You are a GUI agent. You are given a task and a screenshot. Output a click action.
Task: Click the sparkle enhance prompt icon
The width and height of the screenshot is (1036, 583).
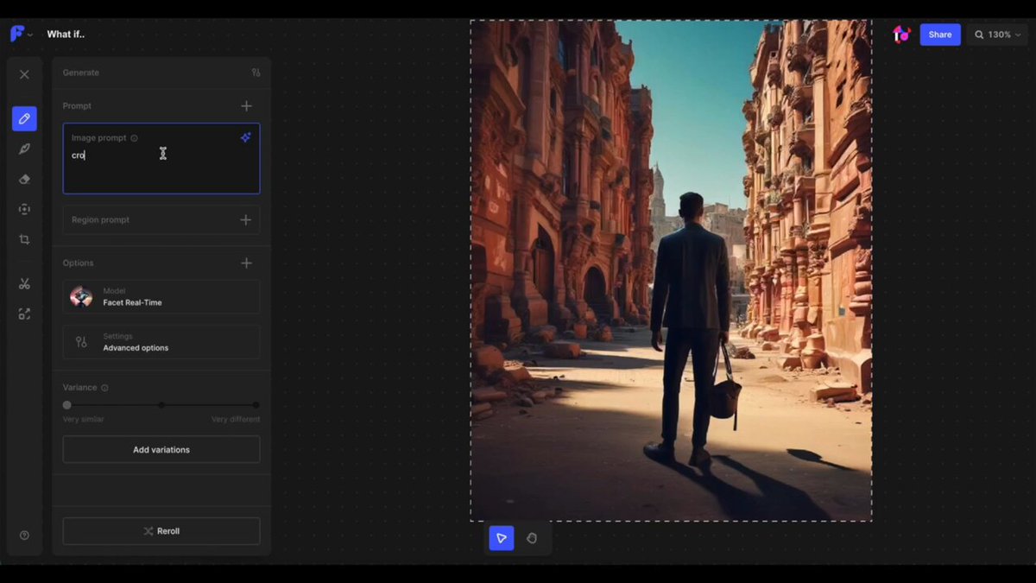246,137
